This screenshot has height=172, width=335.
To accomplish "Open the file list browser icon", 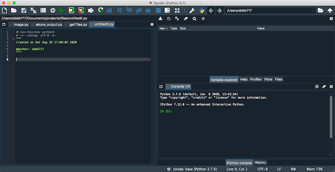I will click(x=43, y=10).
